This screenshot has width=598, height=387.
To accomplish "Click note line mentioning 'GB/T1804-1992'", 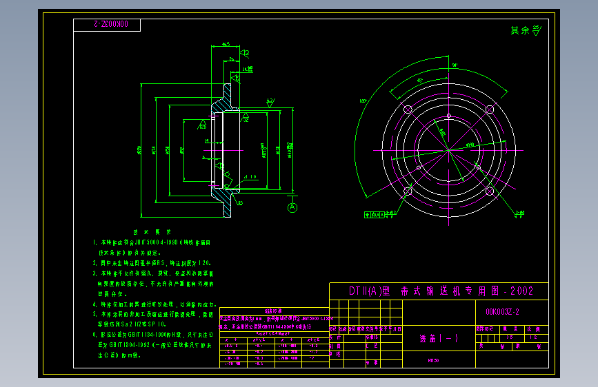I will coord(155,345).
